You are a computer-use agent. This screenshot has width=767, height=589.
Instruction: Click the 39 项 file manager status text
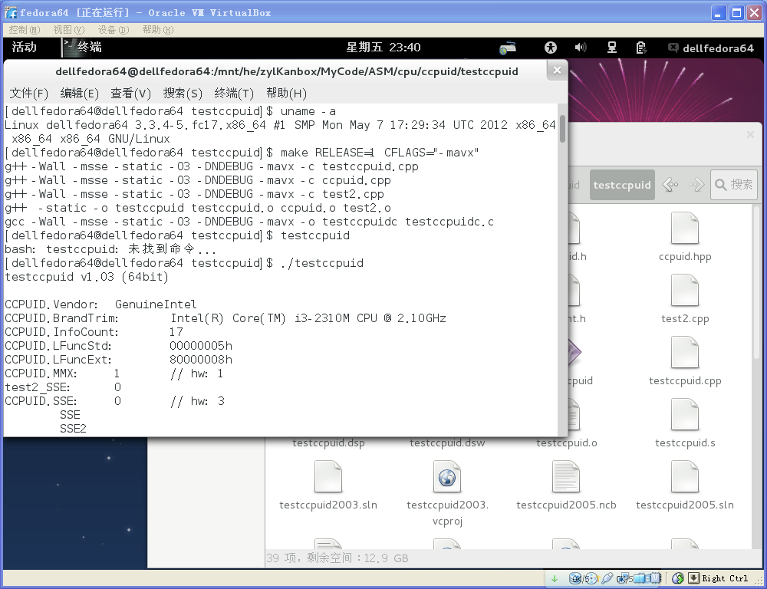[337, 558]
